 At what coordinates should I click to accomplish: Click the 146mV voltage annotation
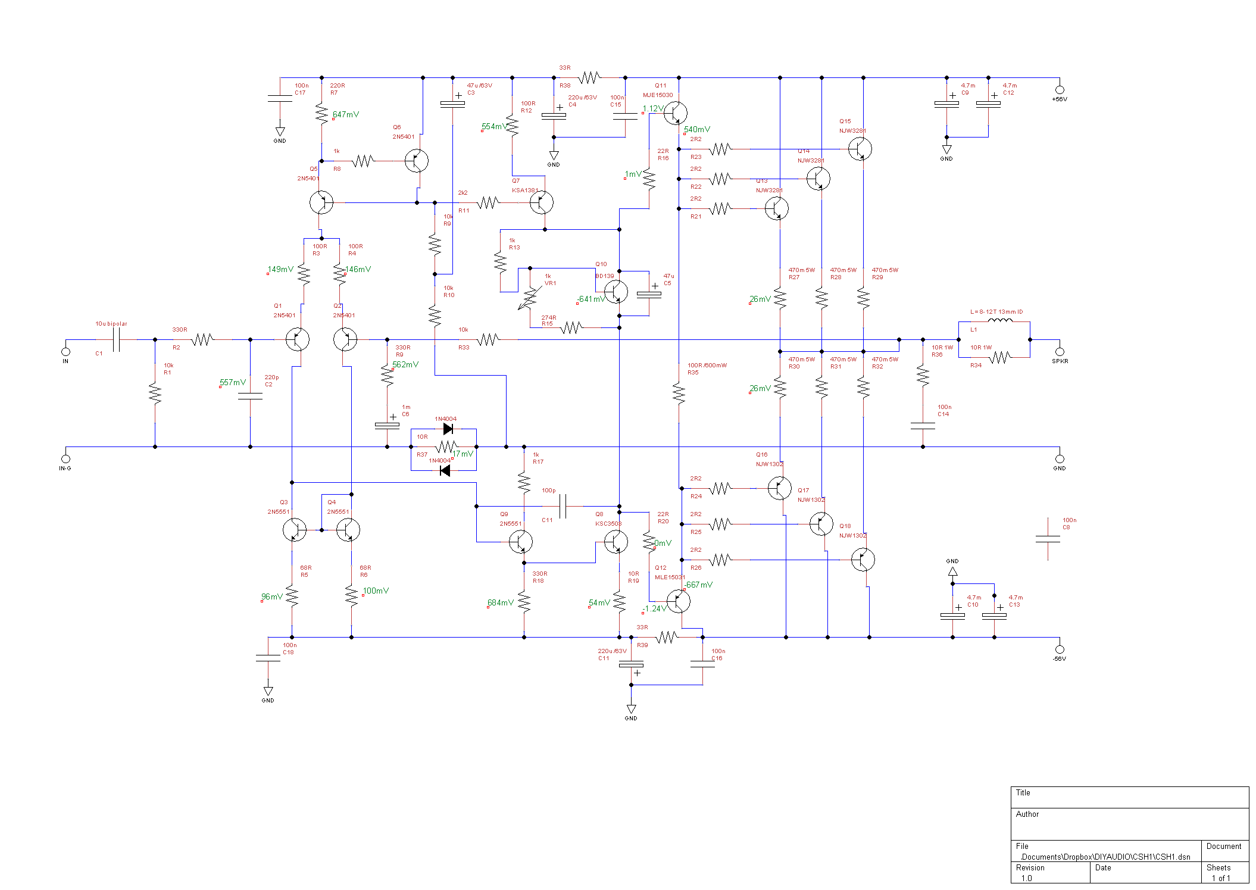coord(358,269)
